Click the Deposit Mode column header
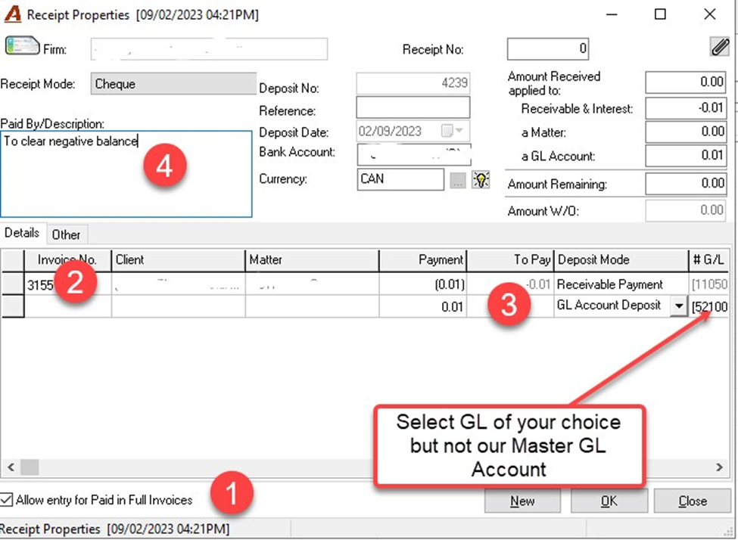The height and width of the screenshot is (540, 738). 621,260
